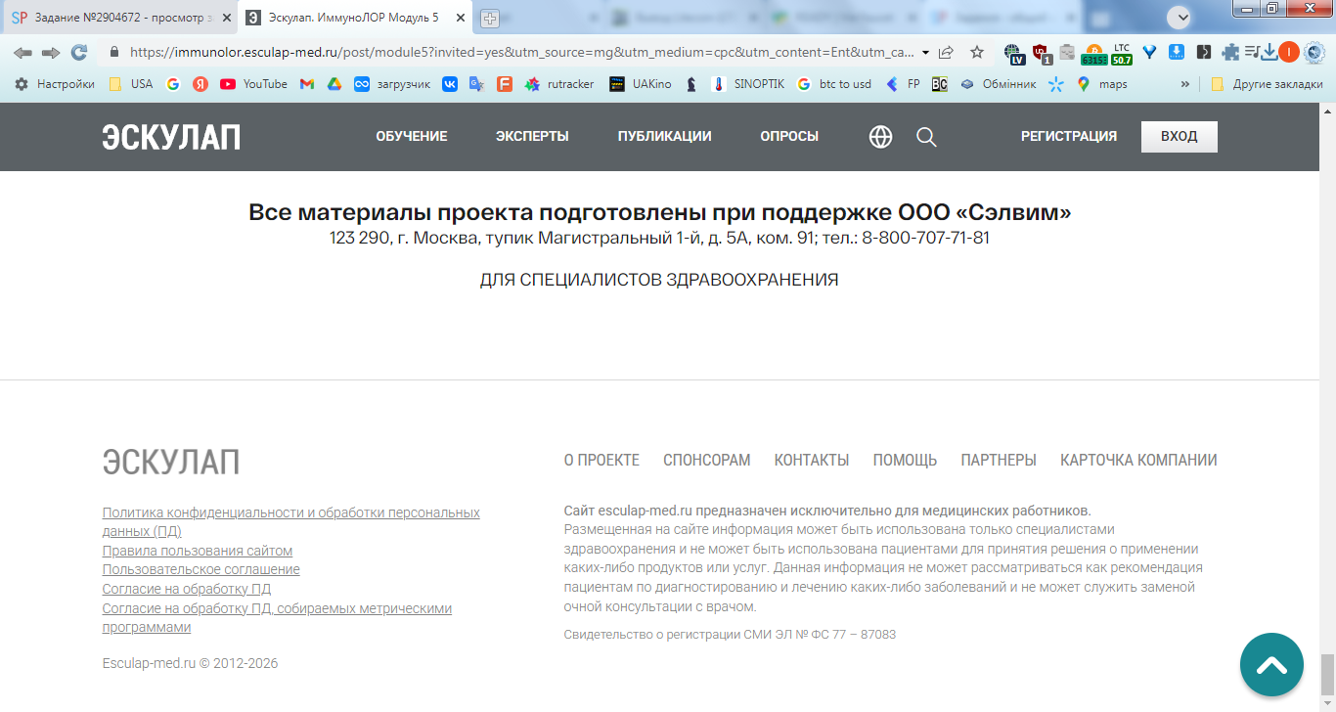Image resolution: width=1336 pixels, height=712 pixels.
Task: Click the ВХОД button
Action: pos(1180,137)
